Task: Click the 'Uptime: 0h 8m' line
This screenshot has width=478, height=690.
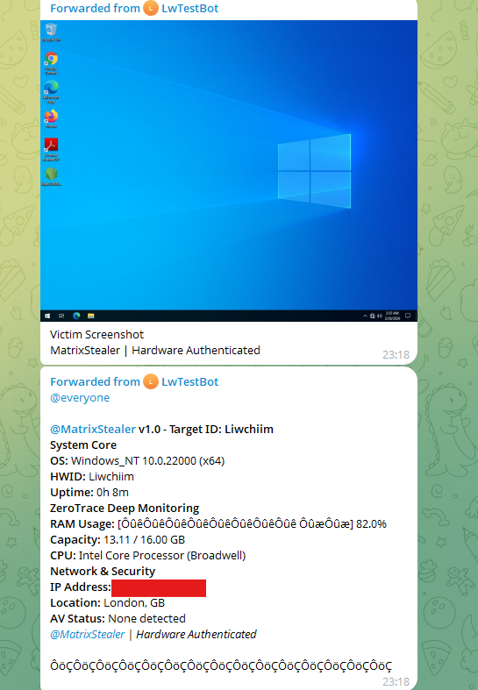Action: (89, 493)
